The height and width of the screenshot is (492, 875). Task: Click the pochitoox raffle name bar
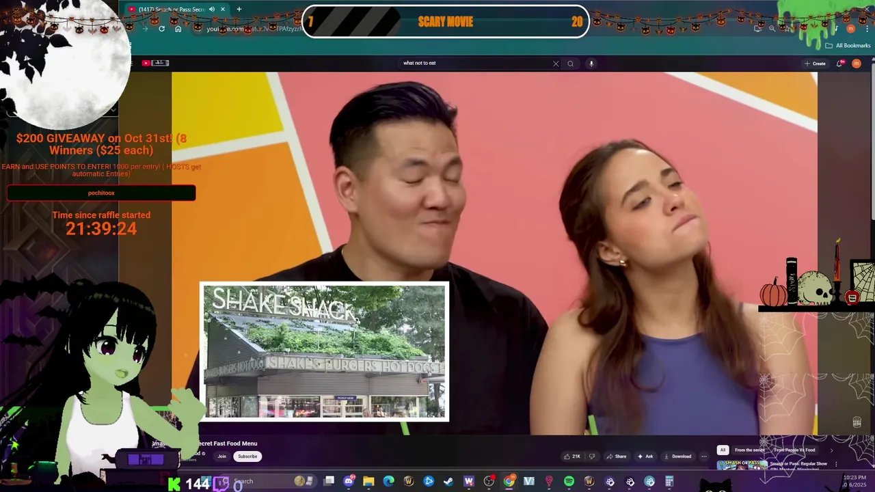point(101,193)
